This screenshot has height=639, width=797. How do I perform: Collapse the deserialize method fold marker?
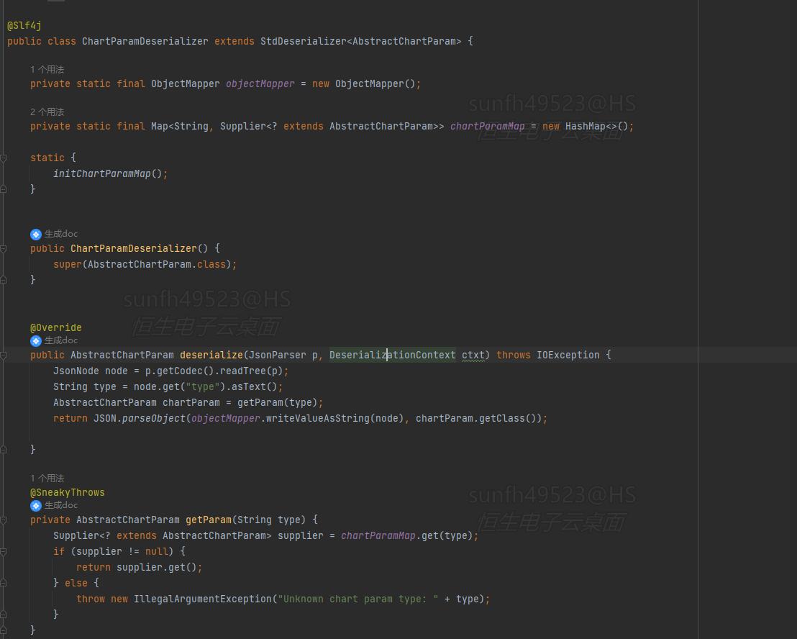point(3,355)
